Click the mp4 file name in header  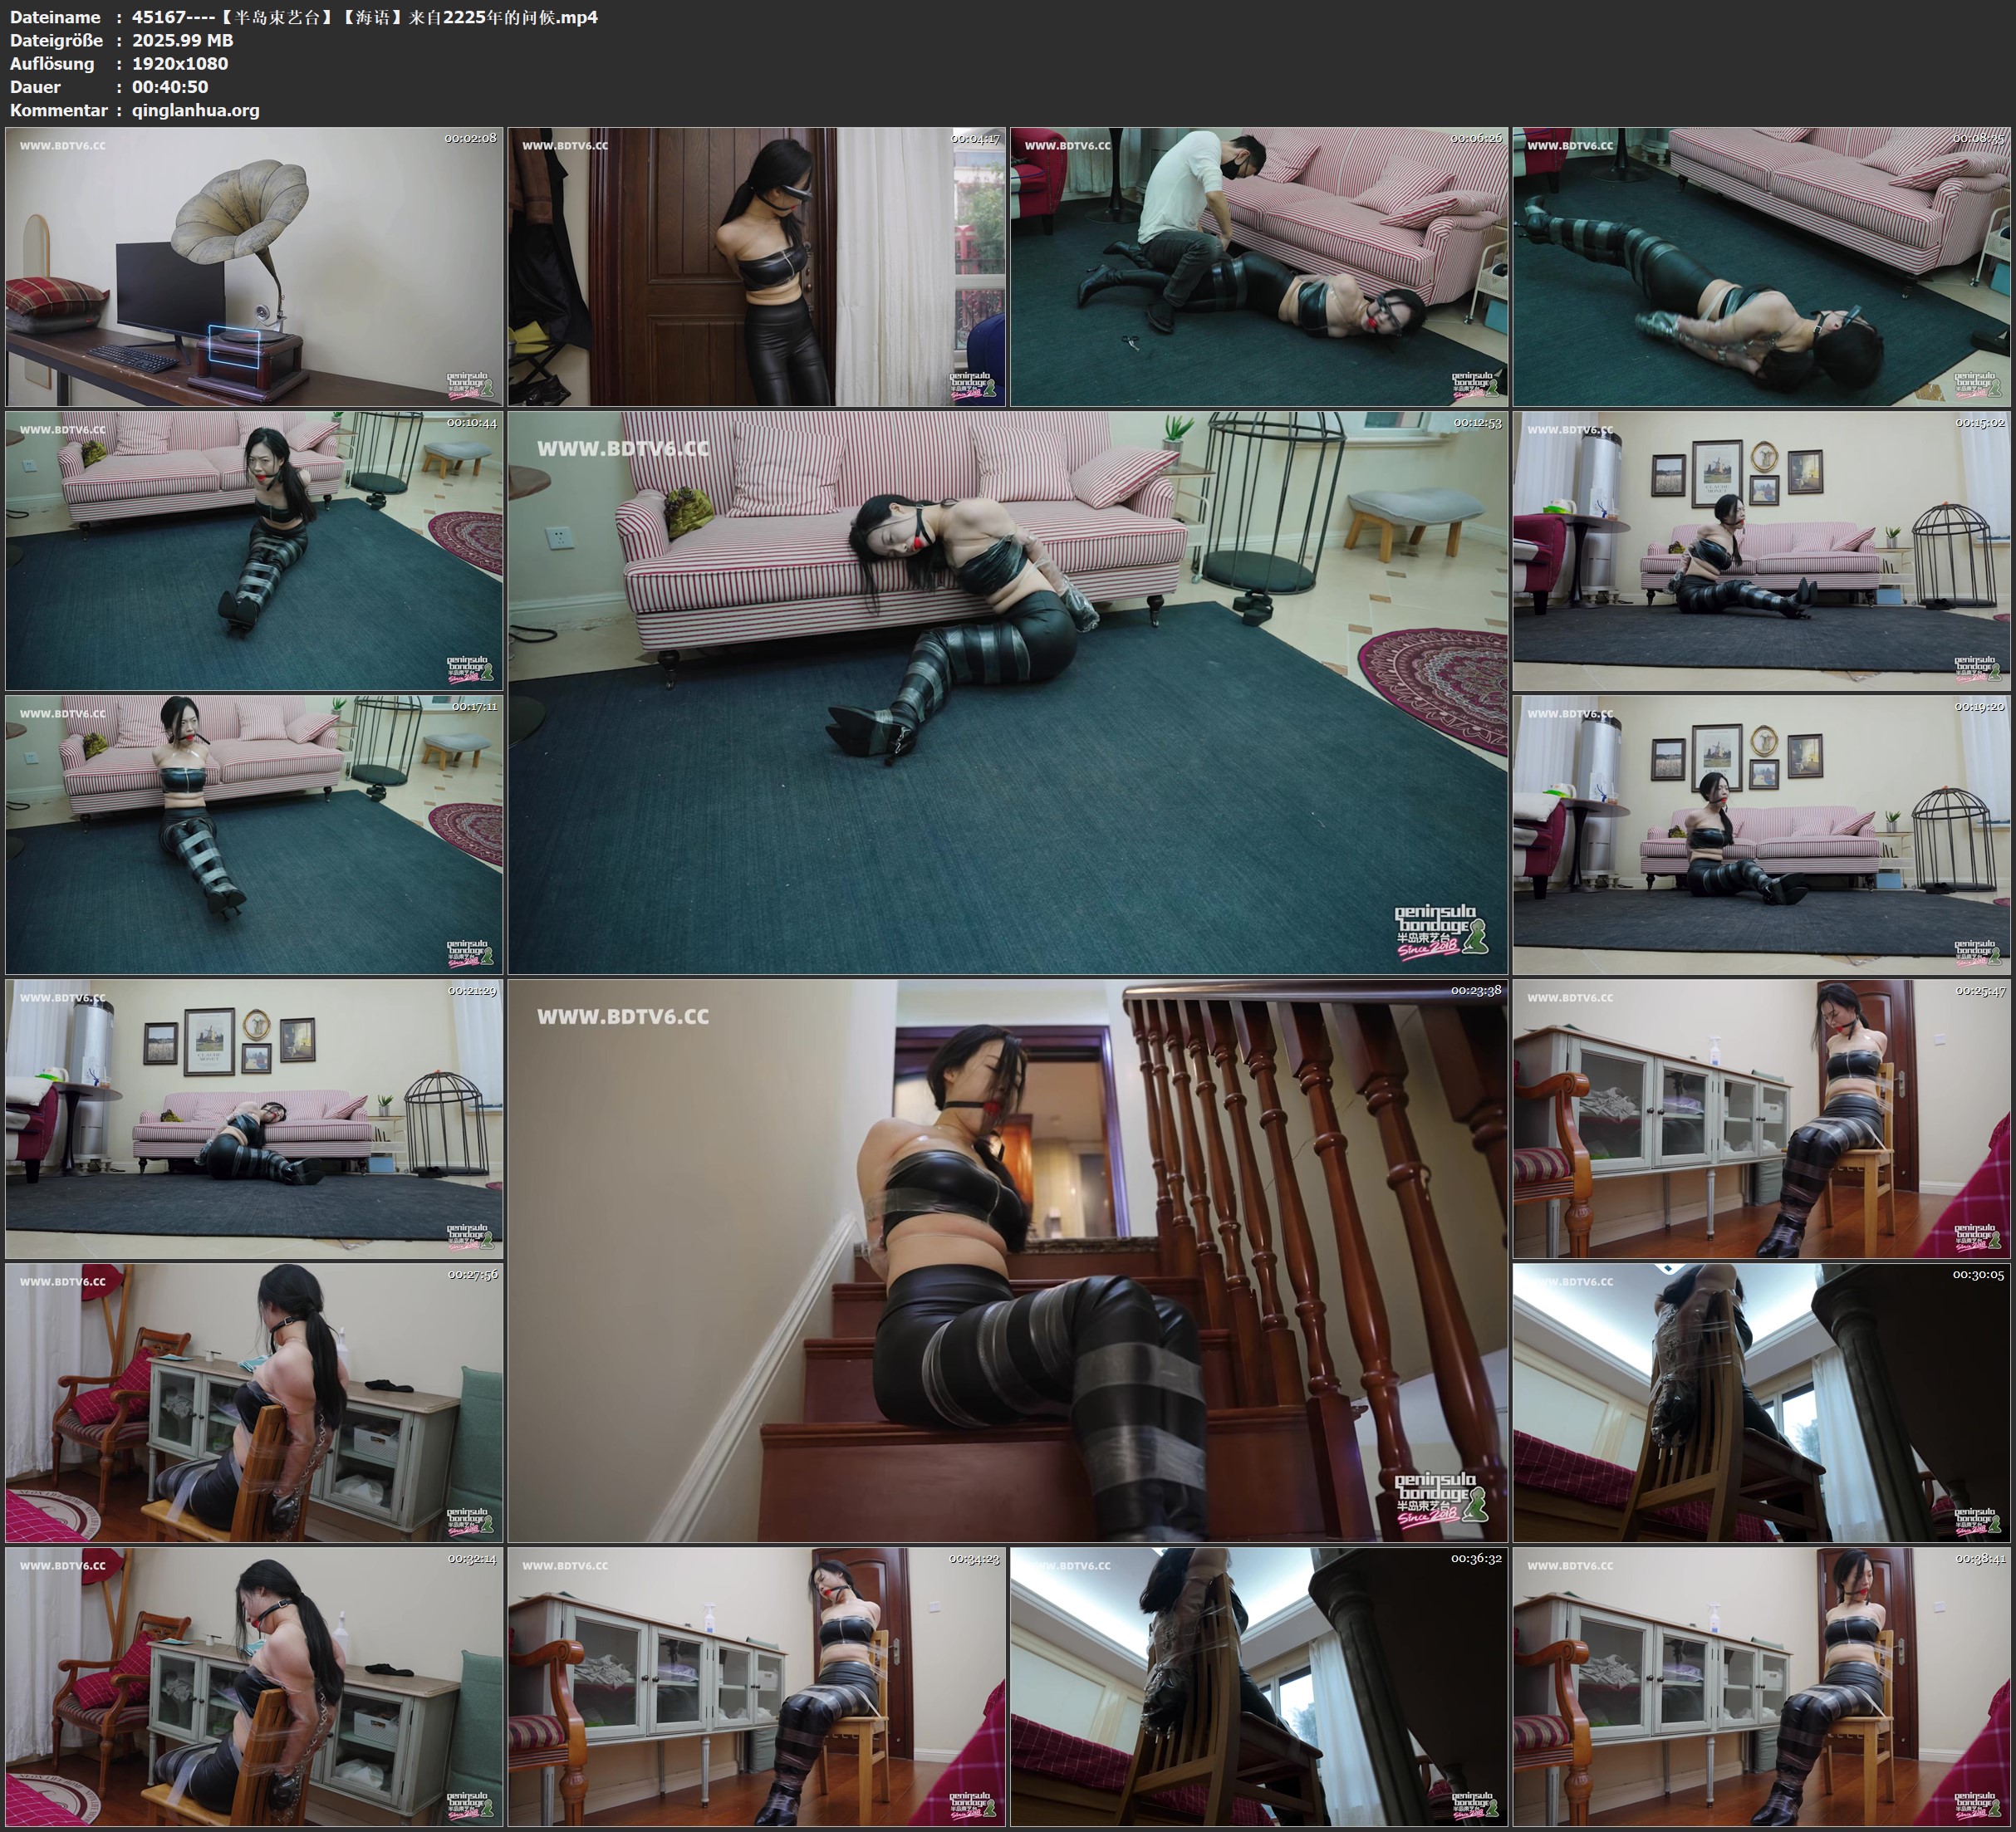(x=364, y=17)
